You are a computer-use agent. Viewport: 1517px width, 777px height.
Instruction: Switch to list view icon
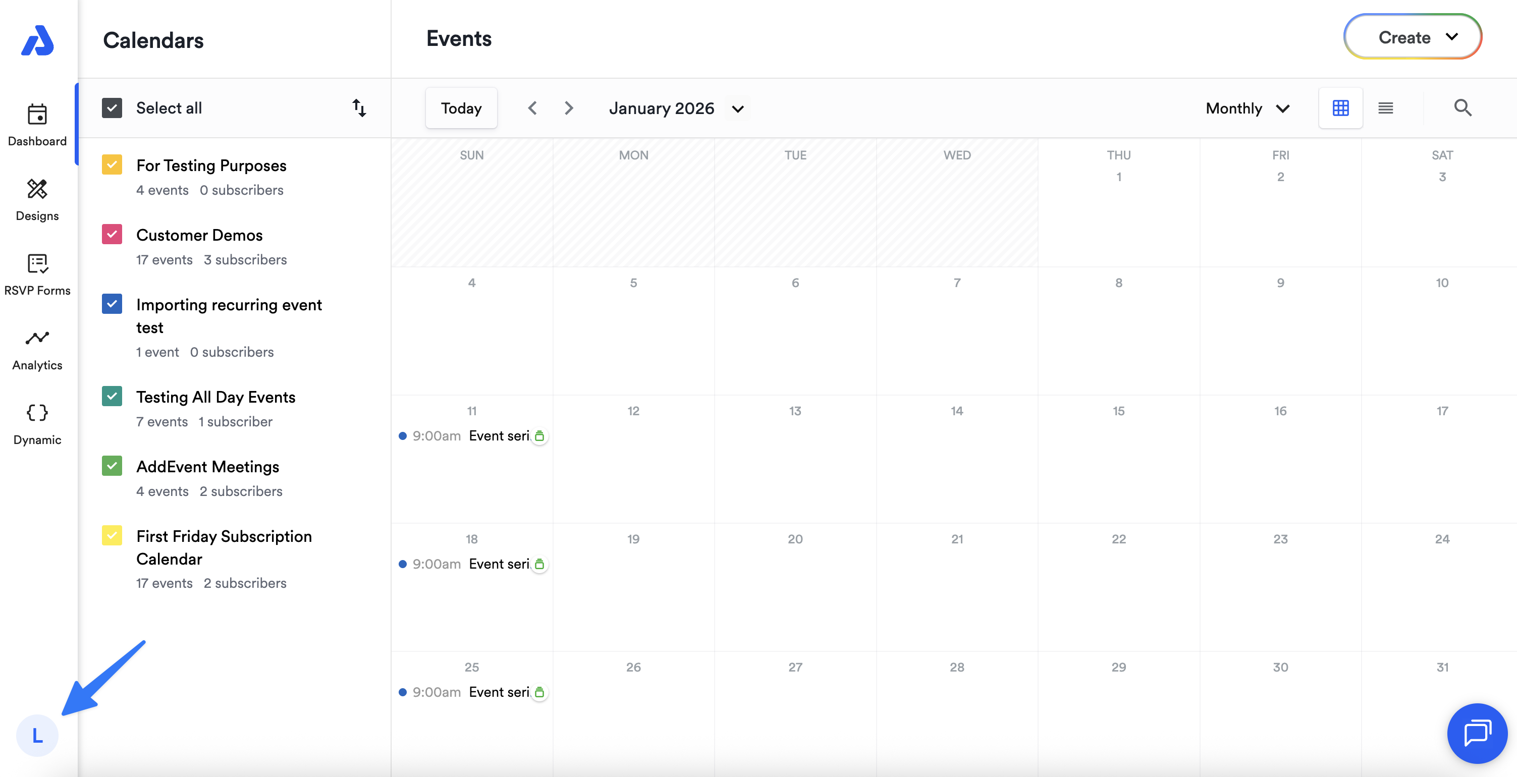1385,108
